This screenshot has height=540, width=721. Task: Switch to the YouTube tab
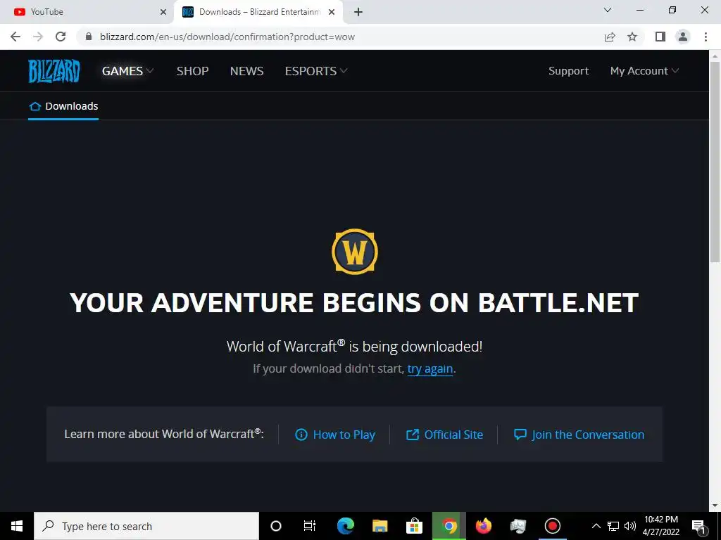point(87,12)
